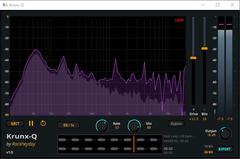Open the Rockheyday author link
The height and width of the screenshot is (159, 240).
tap(24, 144)
